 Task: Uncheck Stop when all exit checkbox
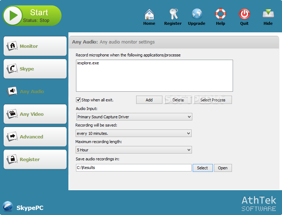point(78,100)
